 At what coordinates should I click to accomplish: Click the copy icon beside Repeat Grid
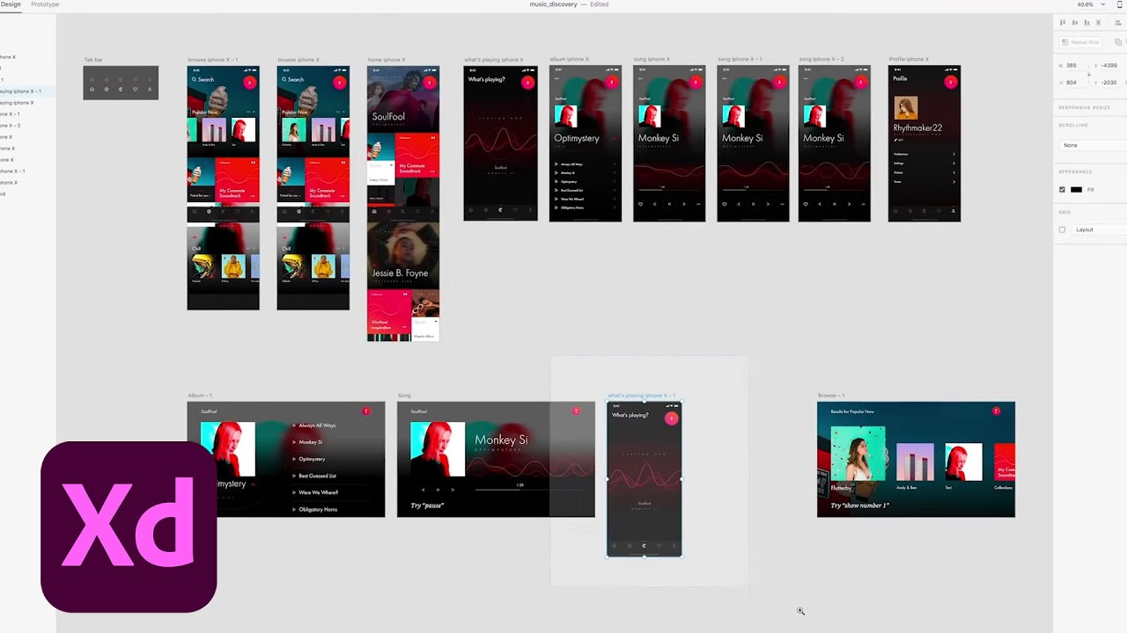[1118, 42]
